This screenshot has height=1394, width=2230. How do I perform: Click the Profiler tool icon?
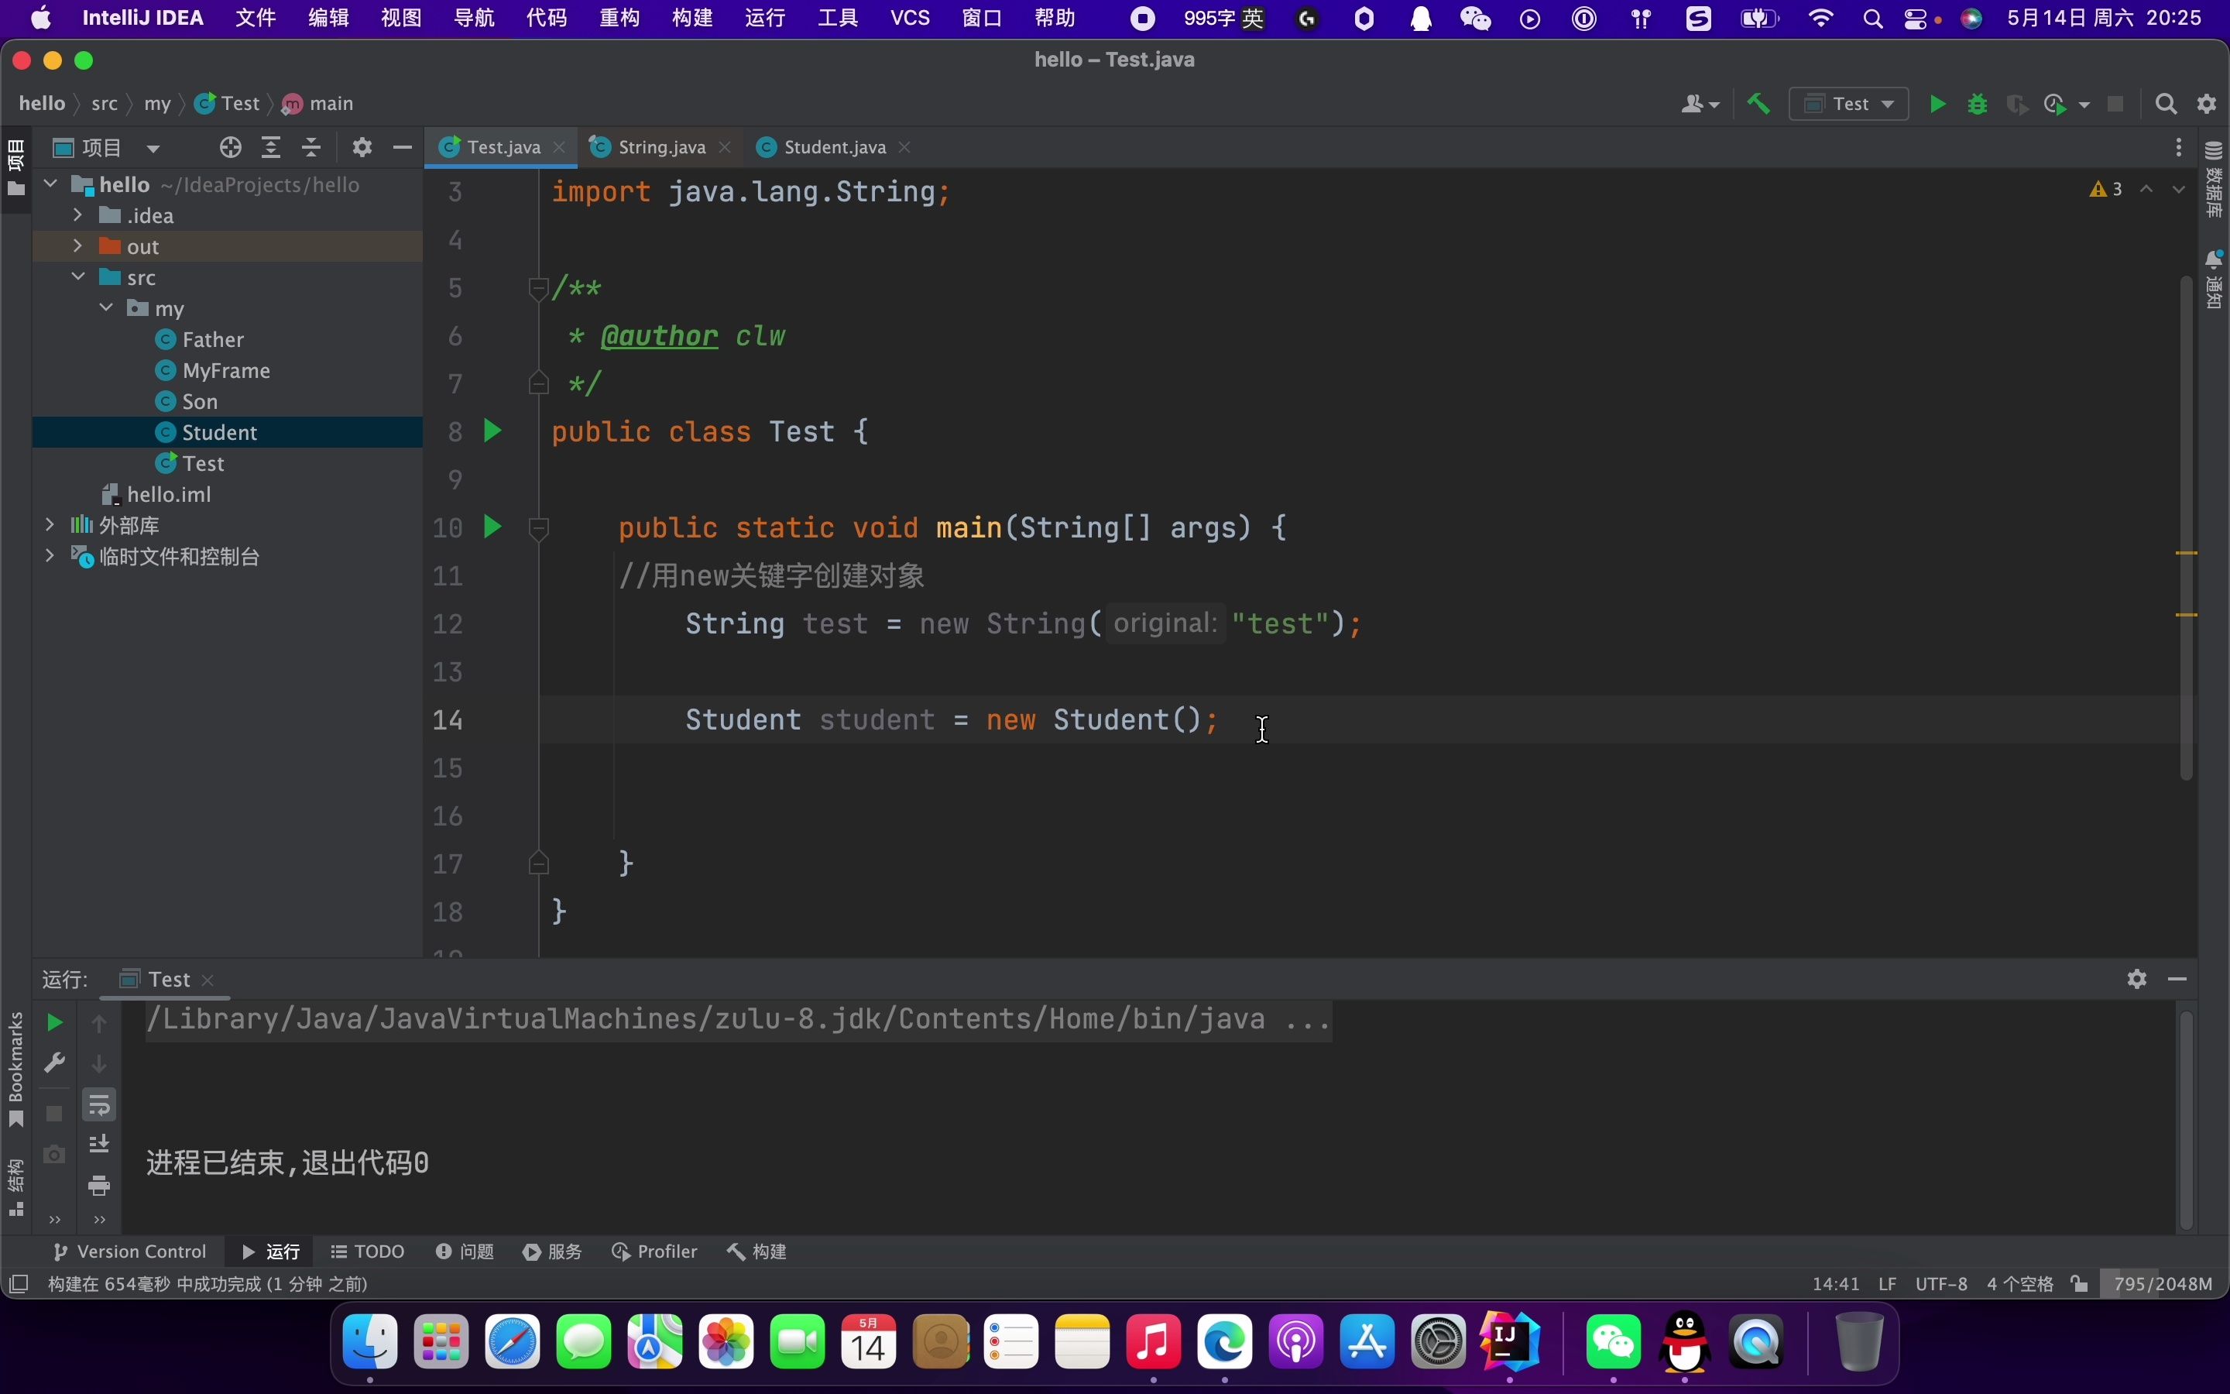coord(655,1251)
